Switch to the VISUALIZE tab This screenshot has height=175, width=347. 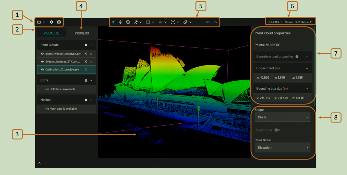(51, 33)
